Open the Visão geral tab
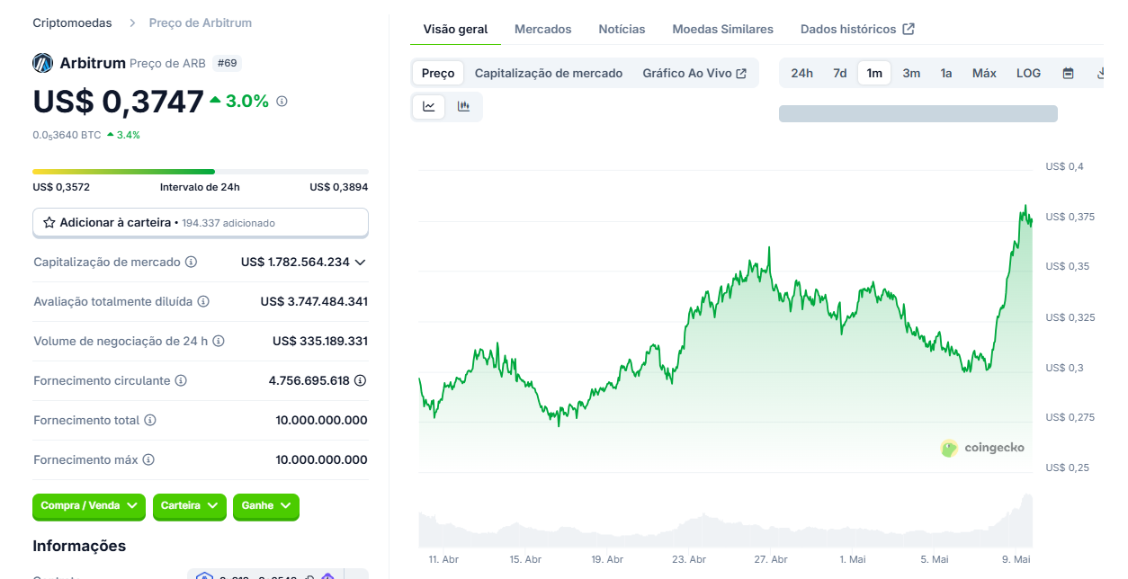 coord(455,29)
